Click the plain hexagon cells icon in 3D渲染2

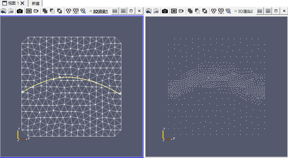pyautogui.click(x=214, y=11)
